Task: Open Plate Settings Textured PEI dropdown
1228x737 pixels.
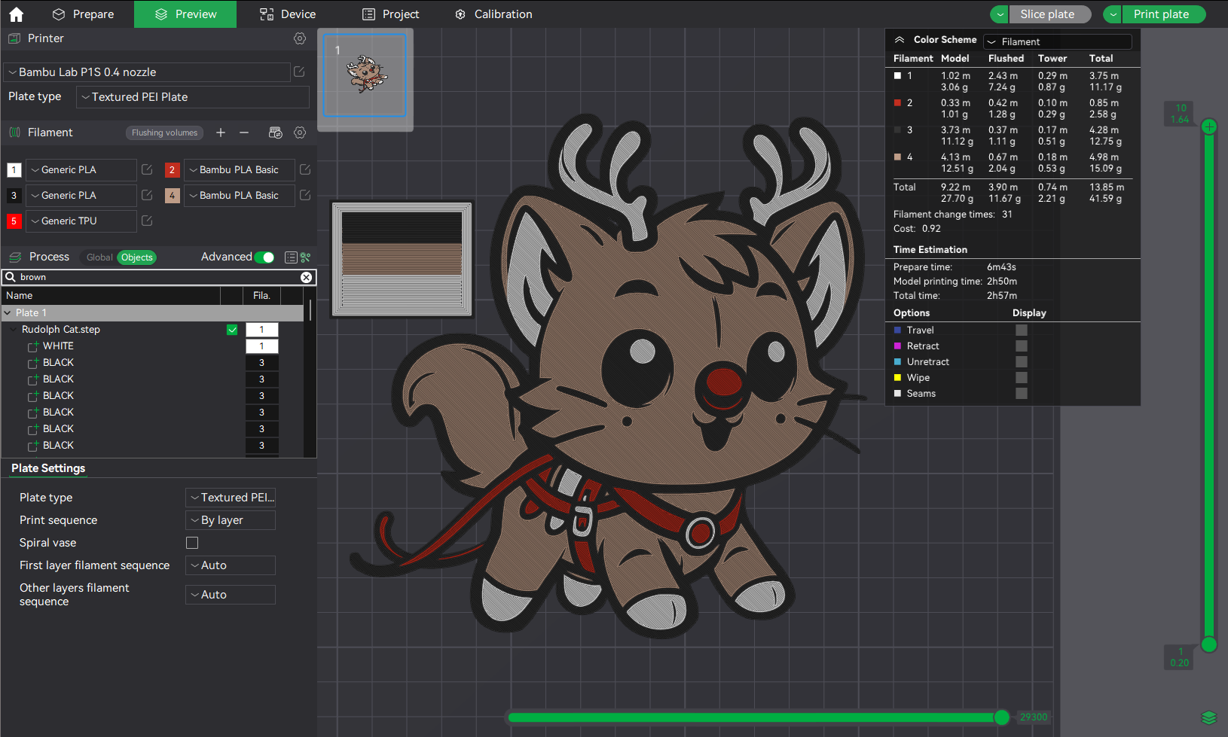Action: [231, 498]
